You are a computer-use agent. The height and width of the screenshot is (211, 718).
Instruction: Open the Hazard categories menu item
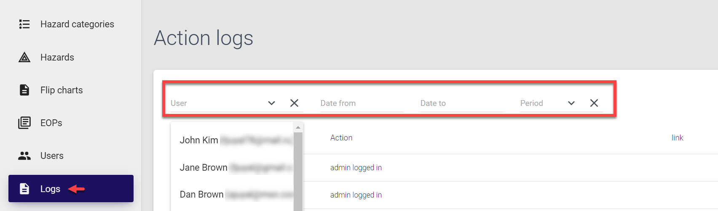tap(77, 24)
